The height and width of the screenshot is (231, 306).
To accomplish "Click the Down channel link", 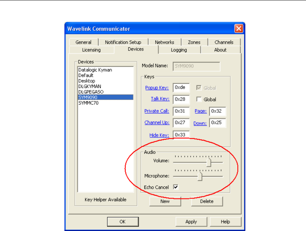I will [200, 123].
